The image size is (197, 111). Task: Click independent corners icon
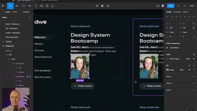tap(194, 37)
